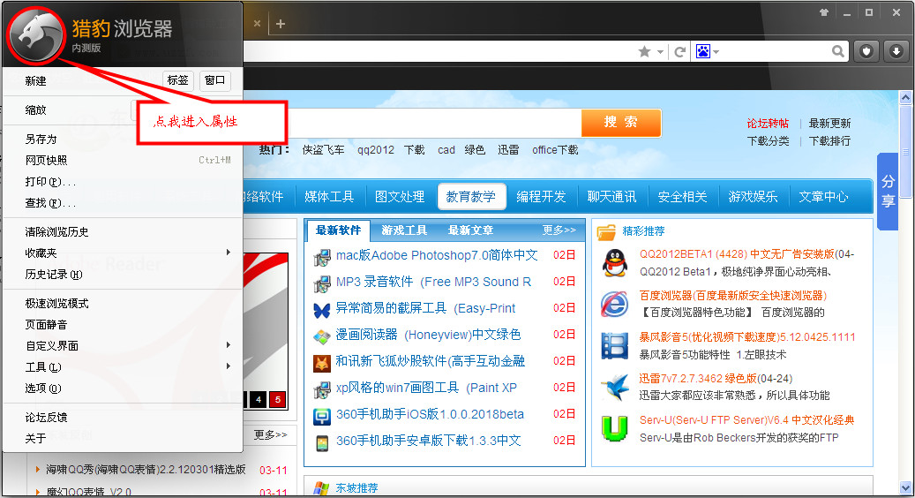This screenshot has height=498, width=915.
Task: Click hot keyword office下载
Action: [555, 150]
